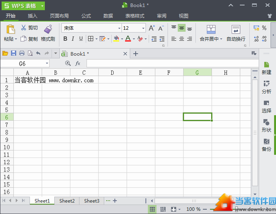Open the font name dropdown 宋体
The height and width of the screenshot is (214, 276).
119,28
